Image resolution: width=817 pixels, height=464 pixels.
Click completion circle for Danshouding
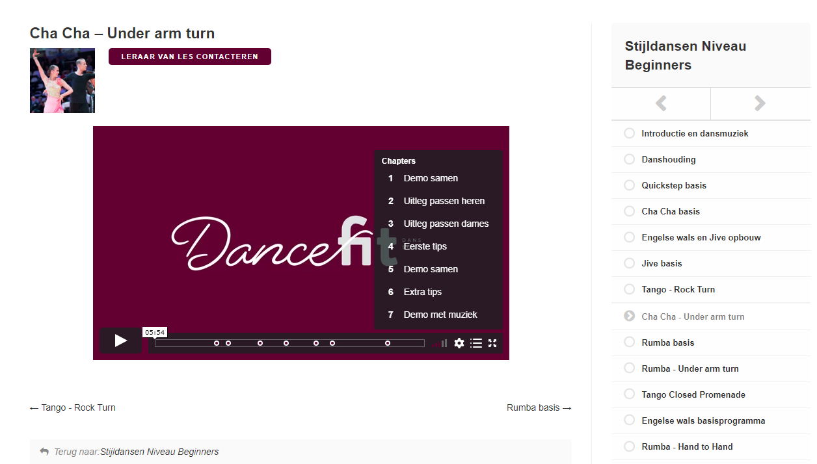click(629, 159)
